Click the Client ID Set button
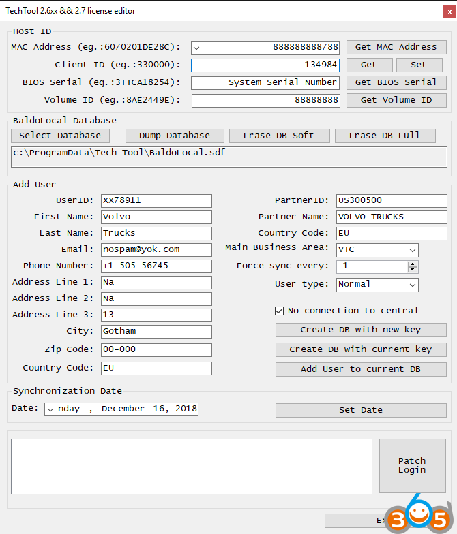The width and height of the screenshot is (457, 534). [x=419, y=65]
